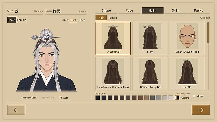
Task: Choose Long Straight Hair with Bangs
Action: (113, 74)
